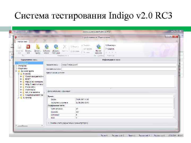Select the Сообщений value 0
The image size is (191, 143).
click(x=76, y=115)
